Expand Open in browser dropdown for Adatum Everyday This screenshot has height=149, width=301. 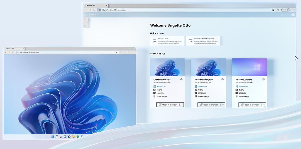point(223,105)
